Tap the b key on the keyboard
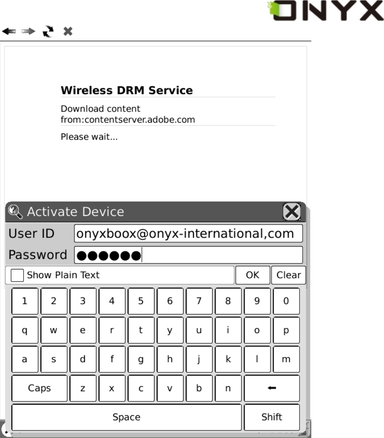This screenshot has width=384, height=438. tap(199, 388)
